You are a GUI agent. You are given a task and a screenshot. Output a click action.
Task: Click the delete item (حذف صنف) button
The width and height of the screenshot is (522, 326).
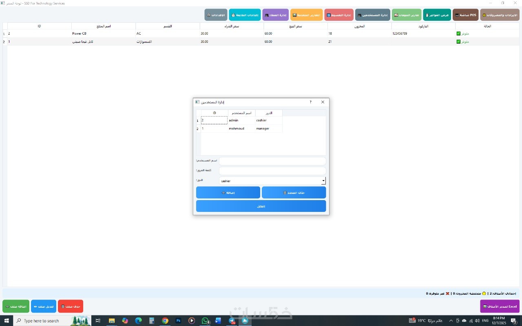click(x=71, y=306)
